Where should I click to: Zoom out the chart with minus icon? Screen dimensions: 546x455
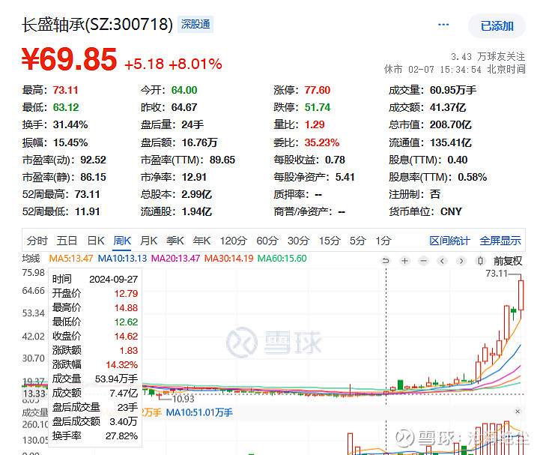click(x=423, y=261)
